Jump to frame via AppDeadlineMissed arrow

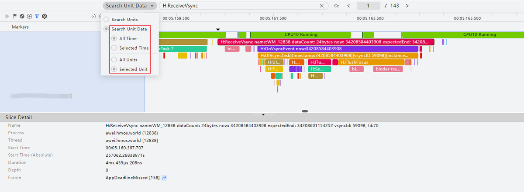point(164,178)
